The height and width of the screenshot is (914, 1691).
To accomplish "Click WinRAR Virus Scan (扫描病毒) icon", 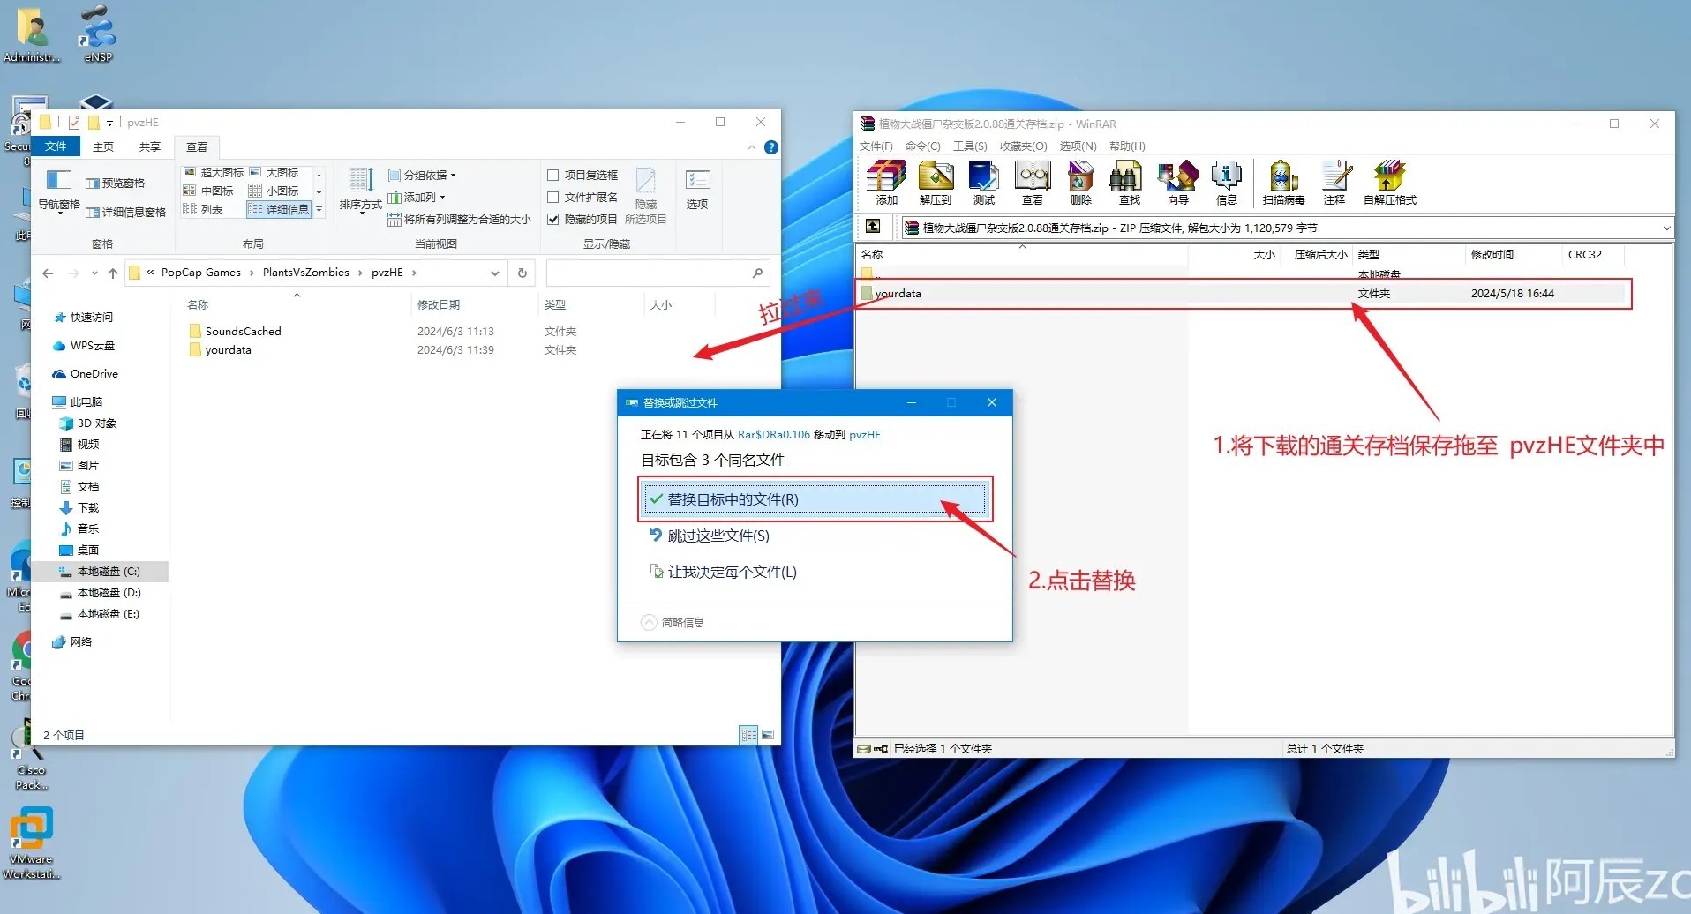I will [1283, 183].
